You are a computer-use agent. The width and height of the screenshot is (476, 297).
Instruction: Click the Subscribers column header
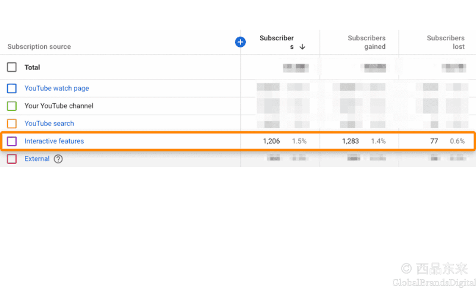click(x=277, y=42)
